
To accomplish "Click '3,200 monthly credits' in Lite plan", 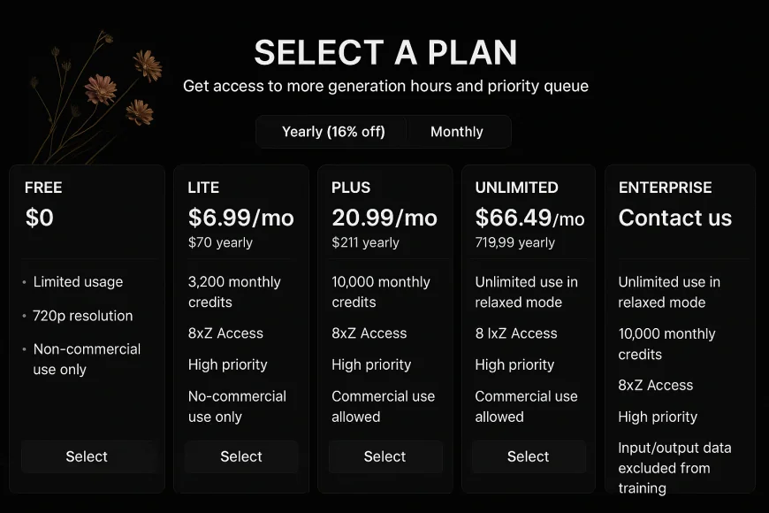I will [234, 292].
